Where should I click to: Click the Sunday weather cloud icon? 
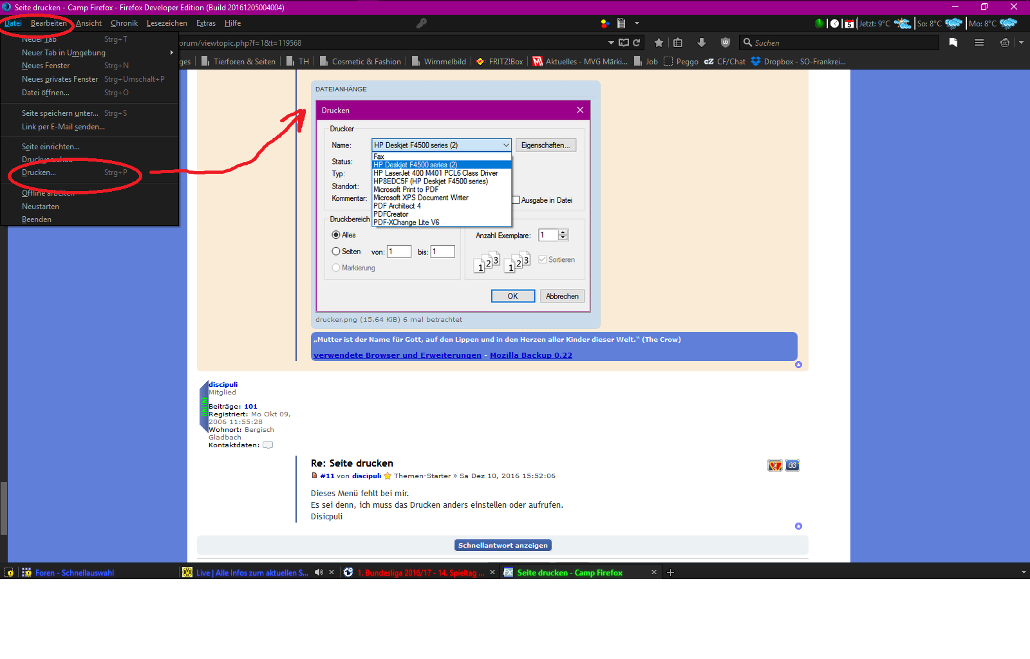coord(953,23)
